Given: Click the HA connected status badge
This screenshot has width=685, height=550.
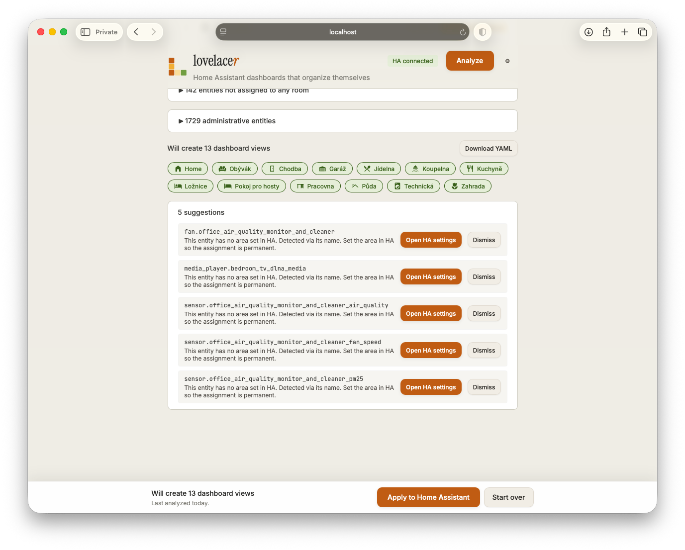Looking at the screenshot, I should [412, 61].
